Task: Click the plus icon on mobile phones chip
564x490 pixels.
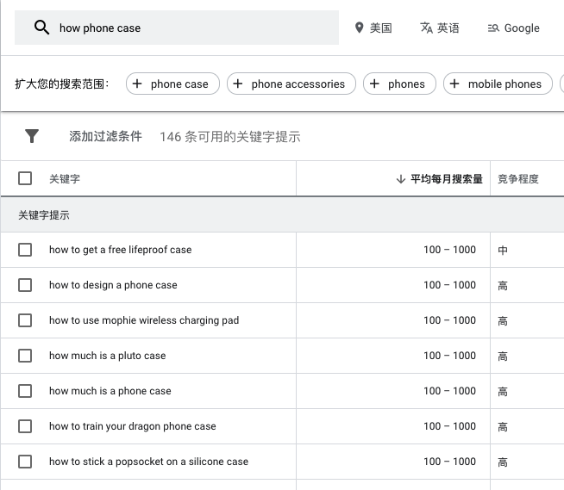Action: (454, 84)
